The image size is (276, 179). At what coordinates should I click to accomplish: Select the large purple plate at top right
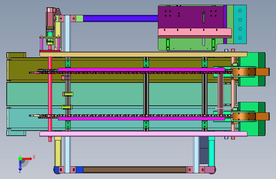(190, 17)
